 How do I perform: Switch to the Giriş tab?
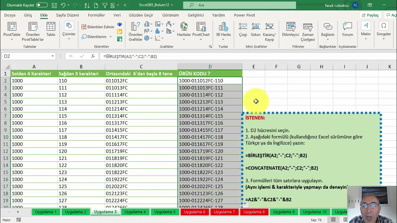point(28,15)
